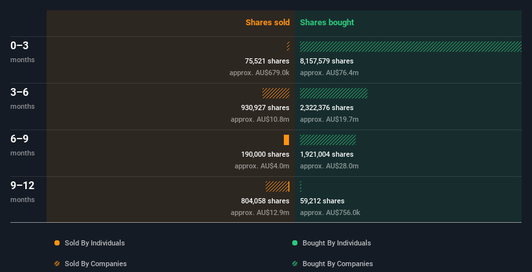
Task: Select the Bought By Individuals legend label
Action: [x=336, y=243]
